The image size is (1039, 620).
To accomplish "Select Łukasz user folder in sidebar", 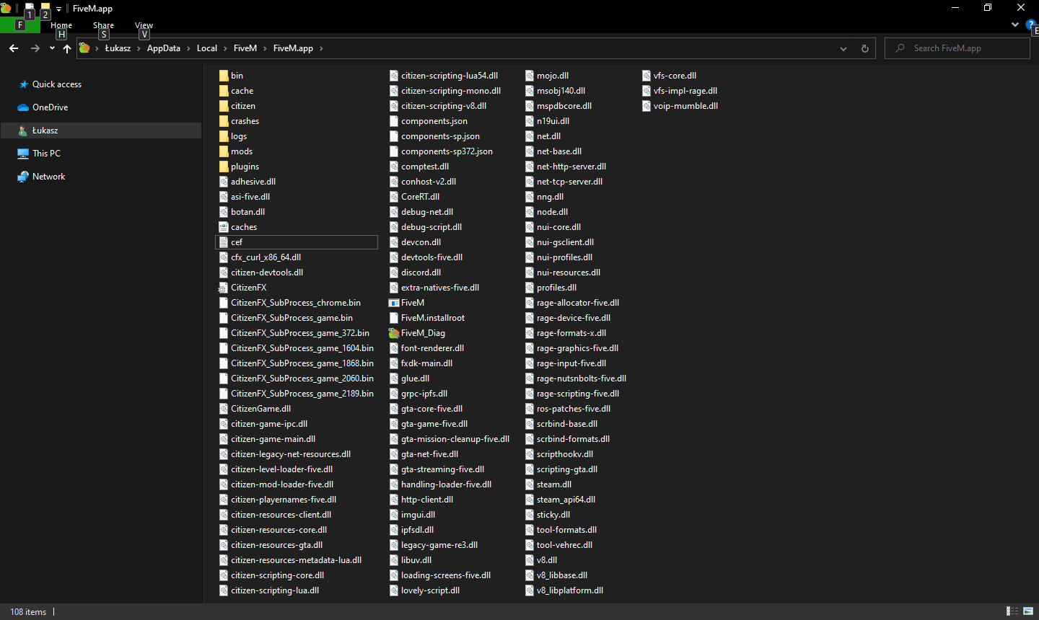I will coord(101,130).
